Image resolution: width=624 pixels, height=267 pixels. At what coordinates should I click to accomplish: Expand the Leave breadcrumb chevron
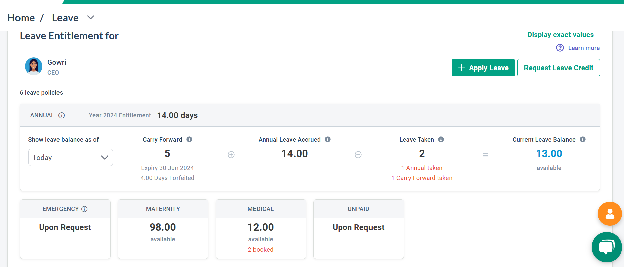tap(91, 17)
